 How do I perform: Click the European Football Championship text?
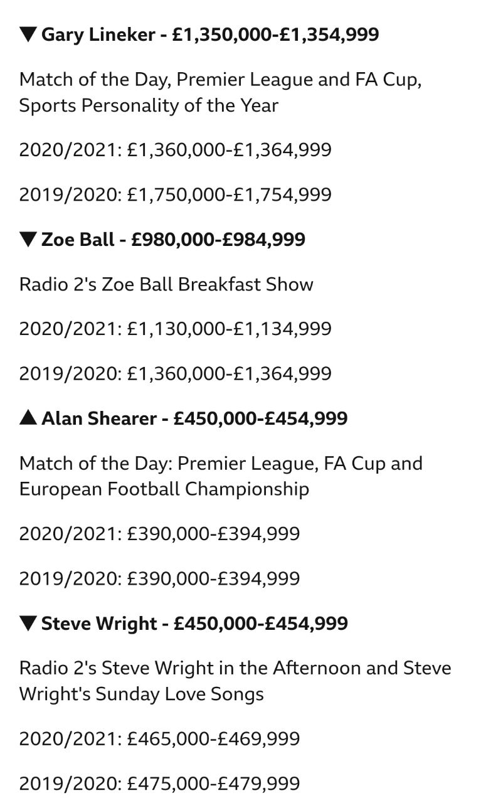click(164, 489)
